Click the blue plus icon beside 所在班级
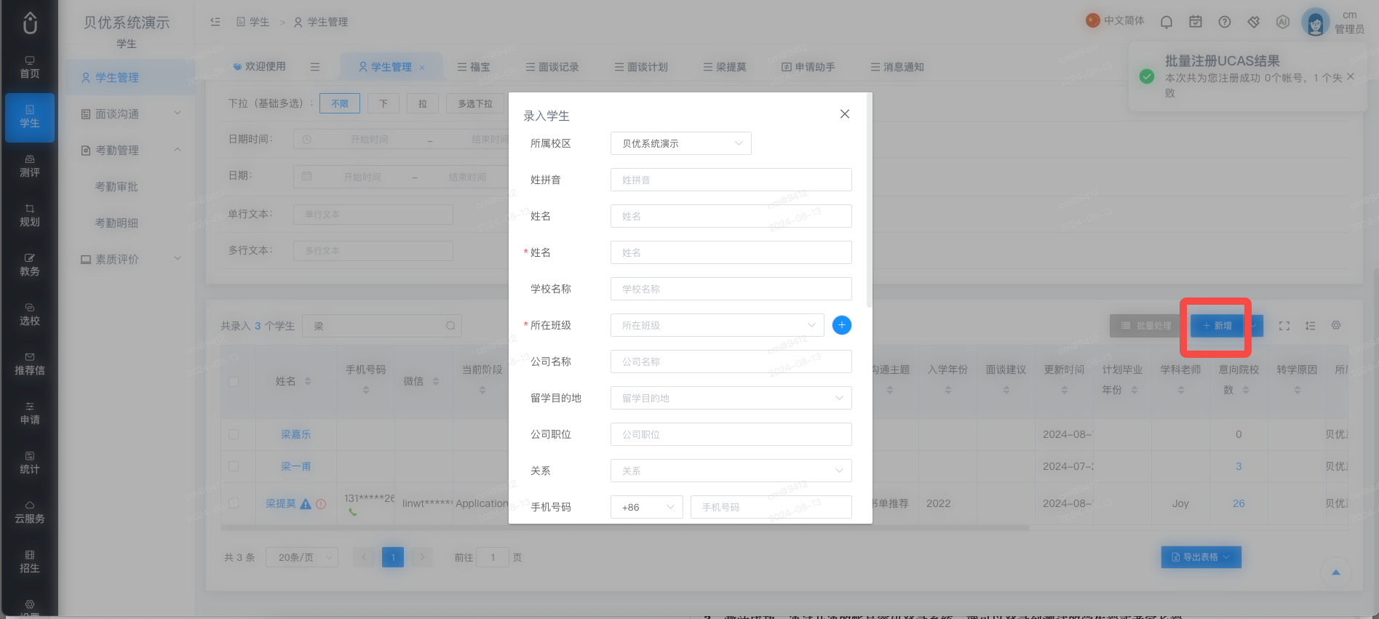The height and width of the screenshot is (619, 1379). click(841, 325)
